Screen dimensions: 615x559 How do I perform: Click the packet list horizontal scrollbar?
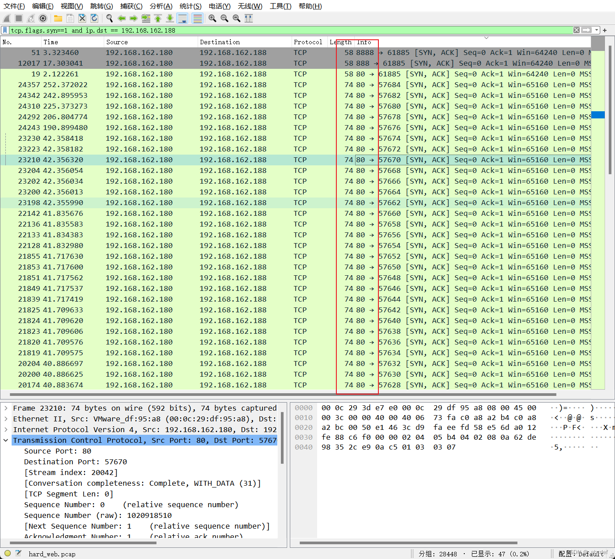tap(283, 395)
